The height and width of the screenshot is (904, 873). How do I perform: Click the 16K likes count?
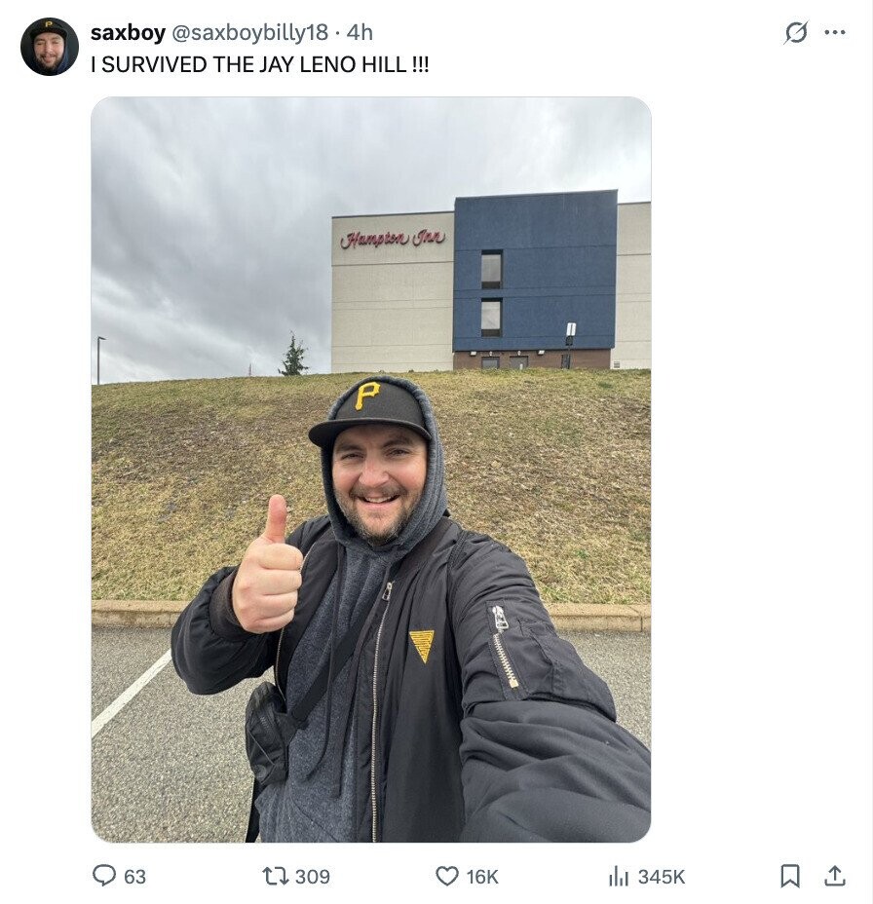click(x=482, y=877)
